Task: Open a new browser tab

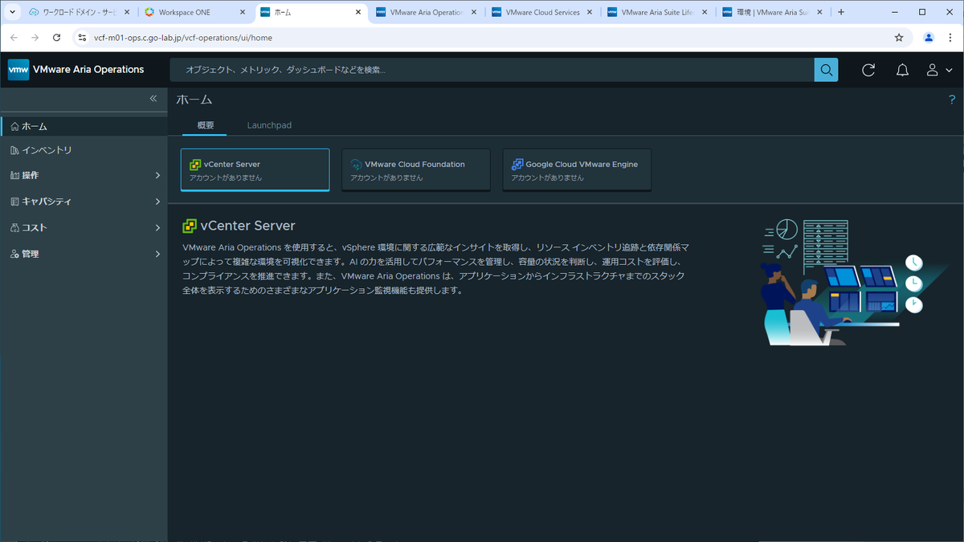Action: [x=841, y=13]
